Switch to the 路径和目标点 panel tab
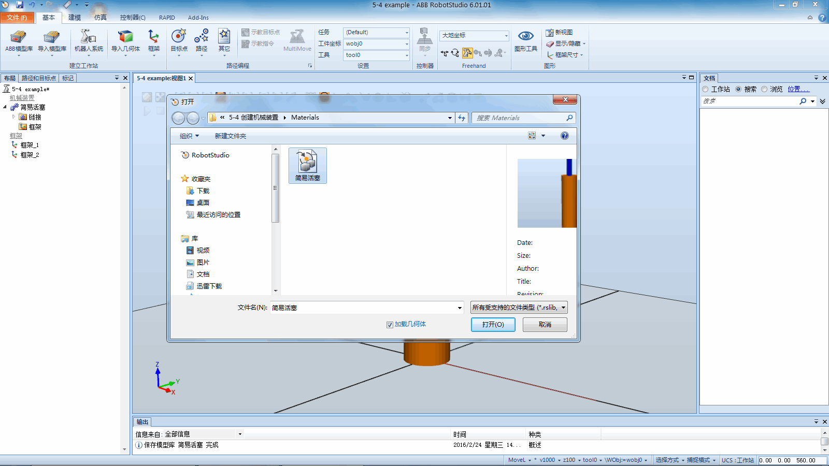This screenshot has width=829, height=466. (x=39, y=78)
